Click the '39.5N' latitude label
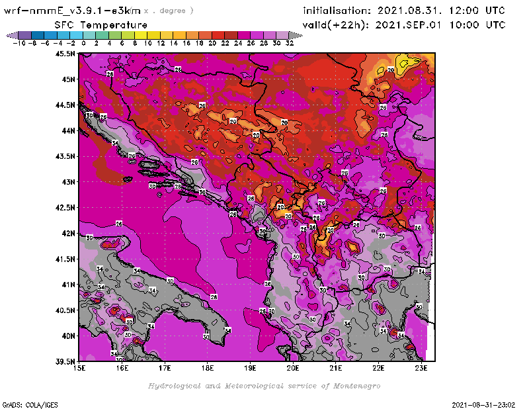 click(x=65, y=361)
